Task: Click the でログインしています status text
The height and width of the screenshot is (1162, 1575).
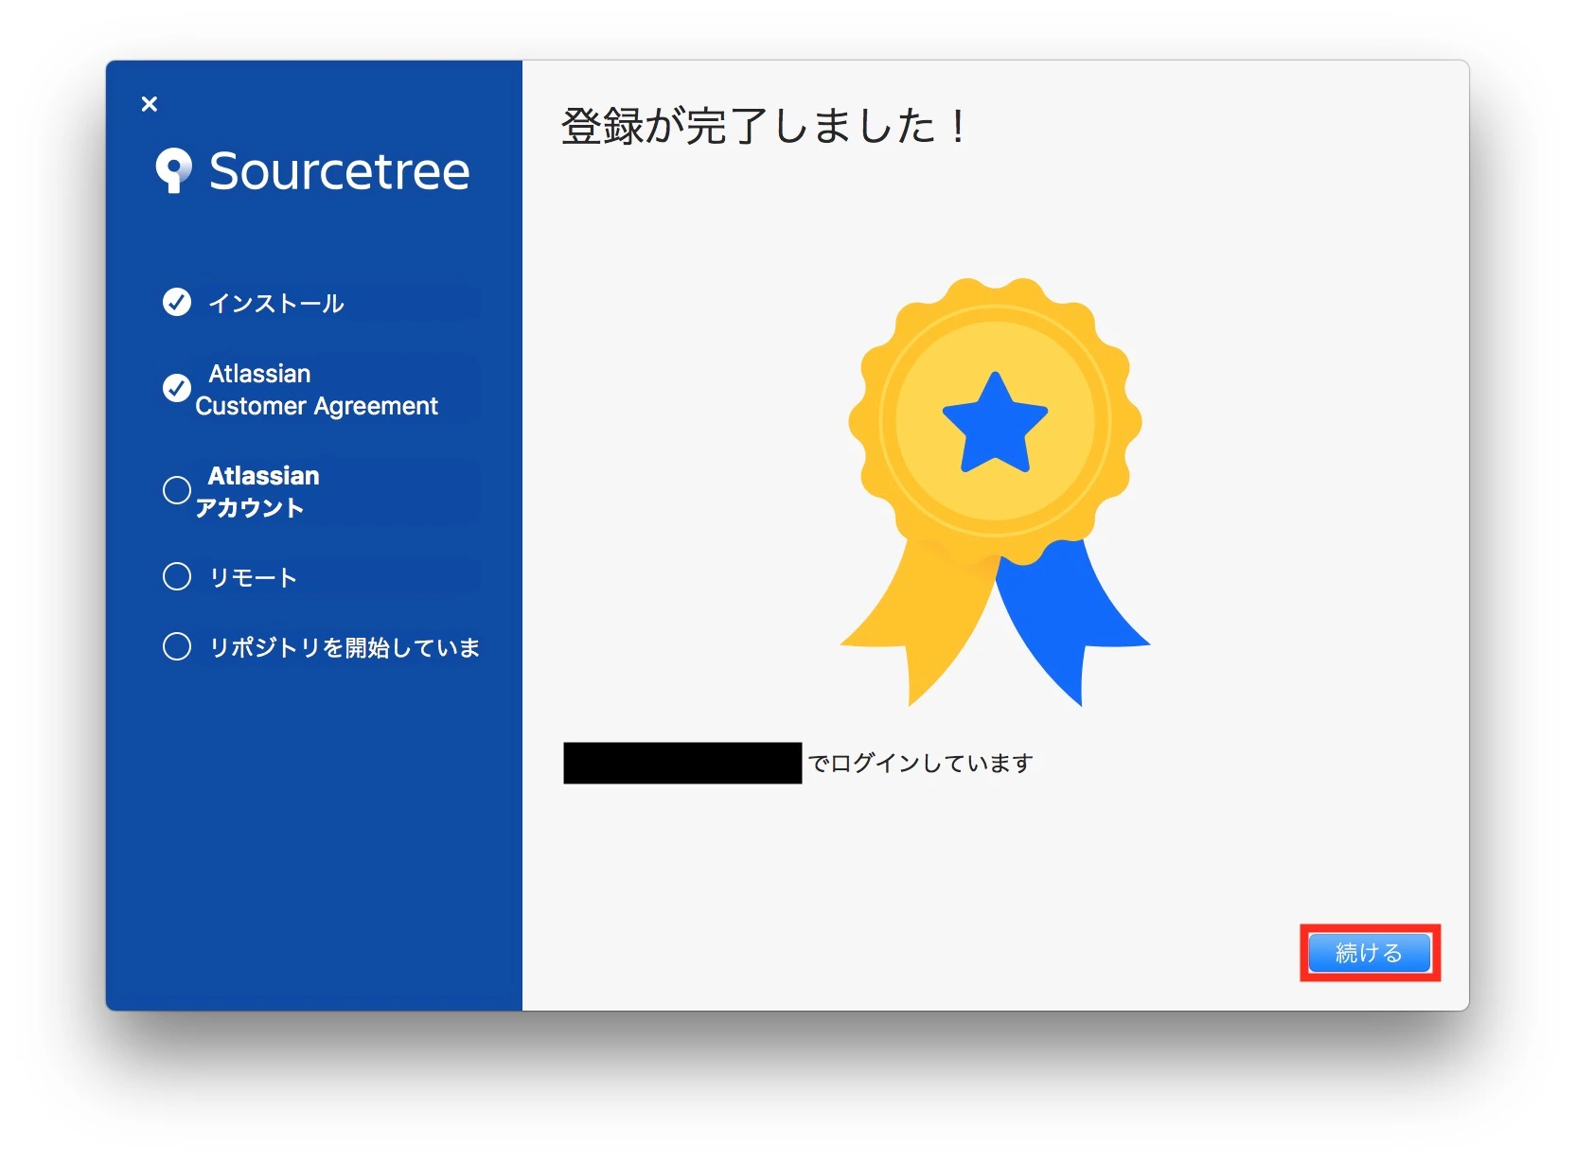Action: click(920, 763)
